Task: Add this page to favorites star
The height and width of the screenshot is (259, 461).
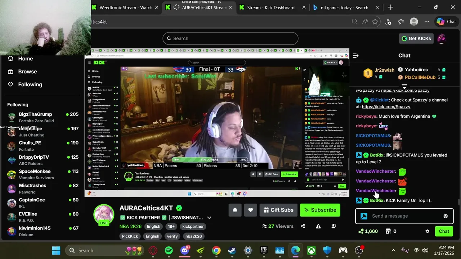Action: click(375, 22)
